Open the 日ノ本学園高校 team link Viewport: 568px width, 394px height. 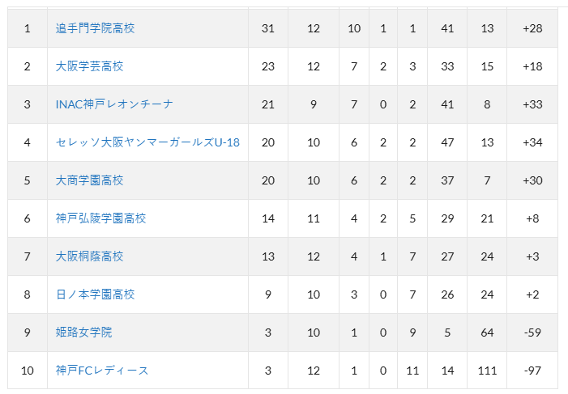(x=96, y=294)
